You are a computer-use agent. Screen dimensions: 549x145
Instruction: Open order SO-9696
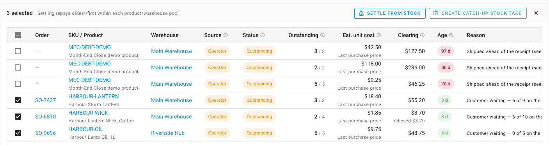[x=45, y=133]
